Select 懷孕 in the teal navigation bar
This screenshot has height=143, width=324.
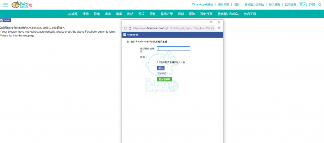pos(85,14)
